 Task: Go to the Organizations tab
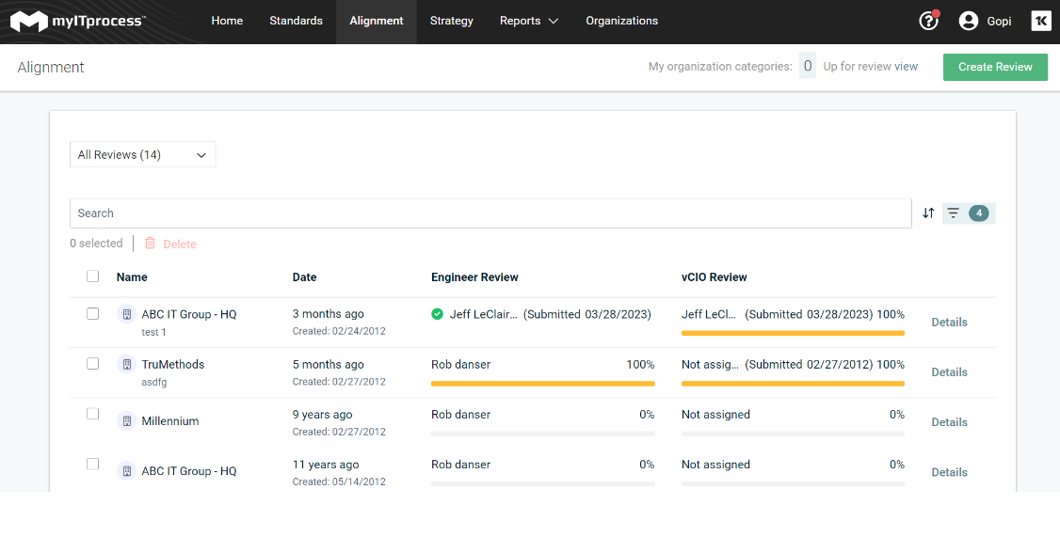pos(621,21)
